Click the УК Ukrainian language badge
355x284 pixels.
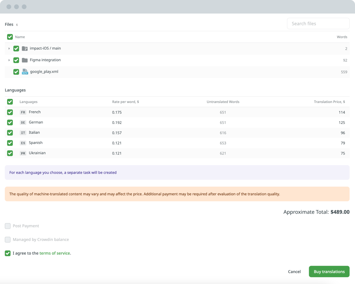[x=23, y=153]
